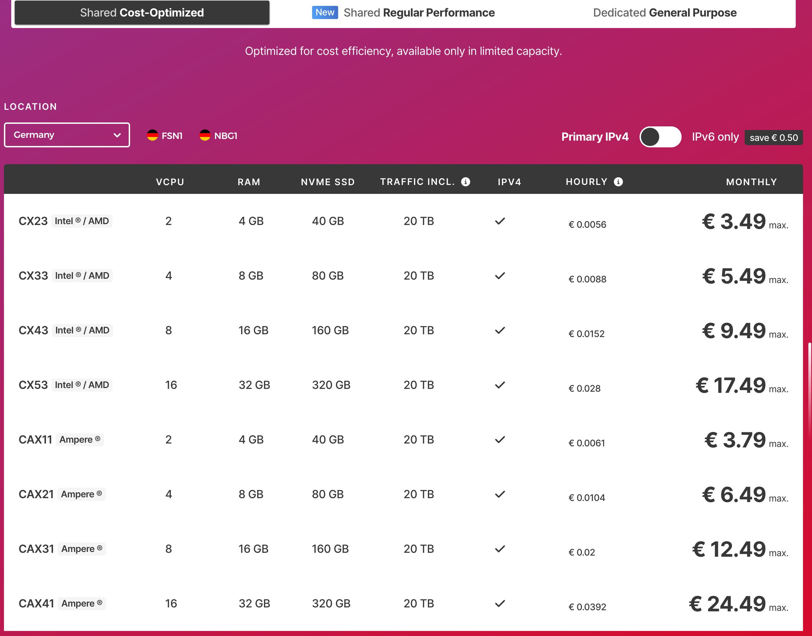The height and width of the screenshot is (636, 812).
Task: Open the Hourly info icon
Action: [618, 182]
